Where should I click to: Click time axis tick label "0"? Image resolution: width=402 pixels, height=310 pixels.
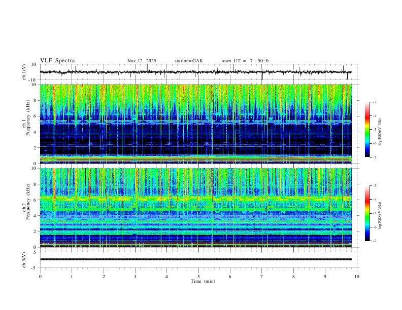pos(40,277)
